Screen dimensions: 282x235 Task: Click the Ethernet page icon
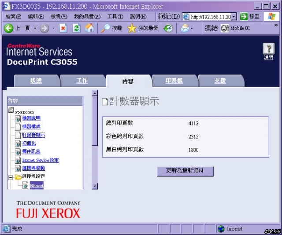[x=25, y=185]
